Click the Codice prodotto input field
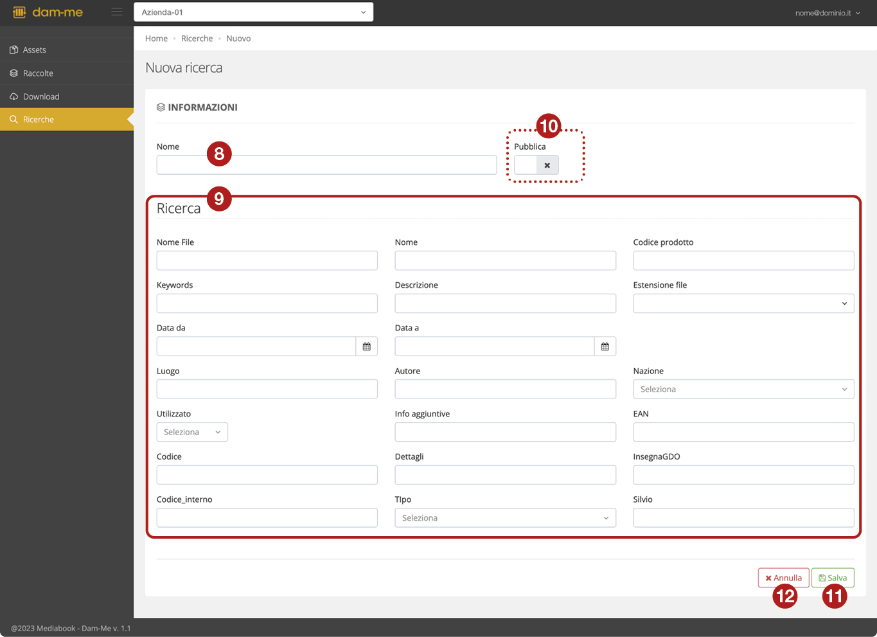The image size is (877, 637). (743, 260)
